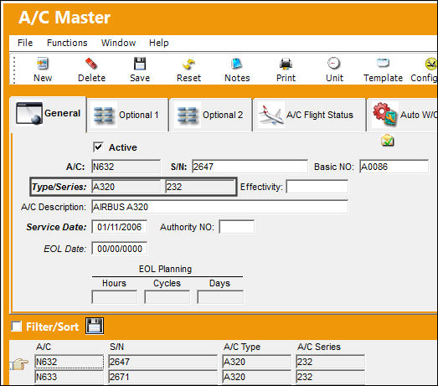Click the green checkmark icon near Basic NO
Viewport: 438px width, 386px height.
[x=388, y=140]
